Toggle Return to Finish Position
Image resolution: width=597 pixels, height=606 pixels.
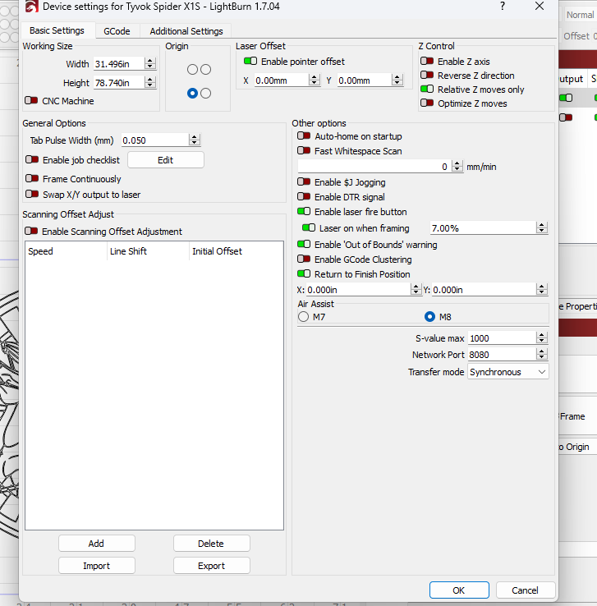304,273
